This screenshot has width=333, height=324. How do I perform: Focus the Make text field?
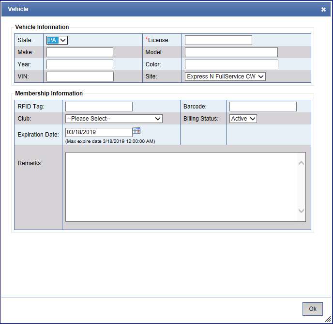pyautogui.click(x=80, y=52)
